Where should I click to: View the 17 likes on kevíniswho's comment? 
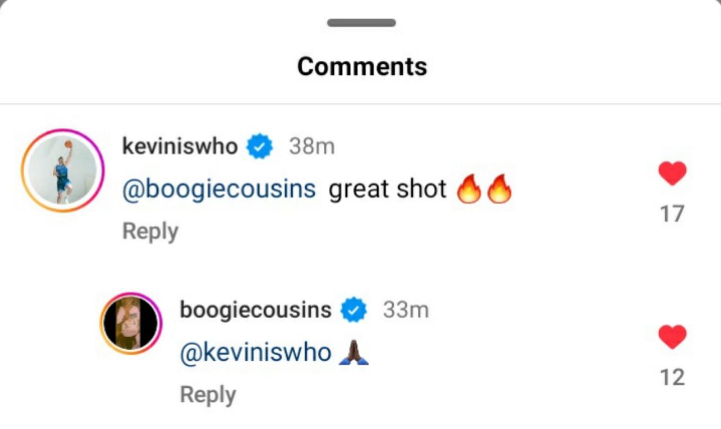click(x=672, y=214)
